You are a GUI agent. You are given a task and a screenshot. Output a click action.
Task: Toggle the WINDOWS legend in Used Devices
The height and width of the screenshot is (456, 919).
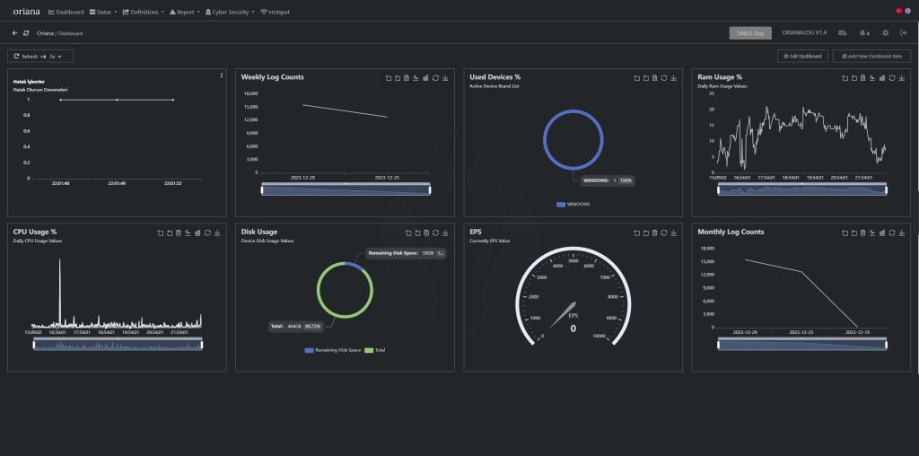[x=573, y=204]
